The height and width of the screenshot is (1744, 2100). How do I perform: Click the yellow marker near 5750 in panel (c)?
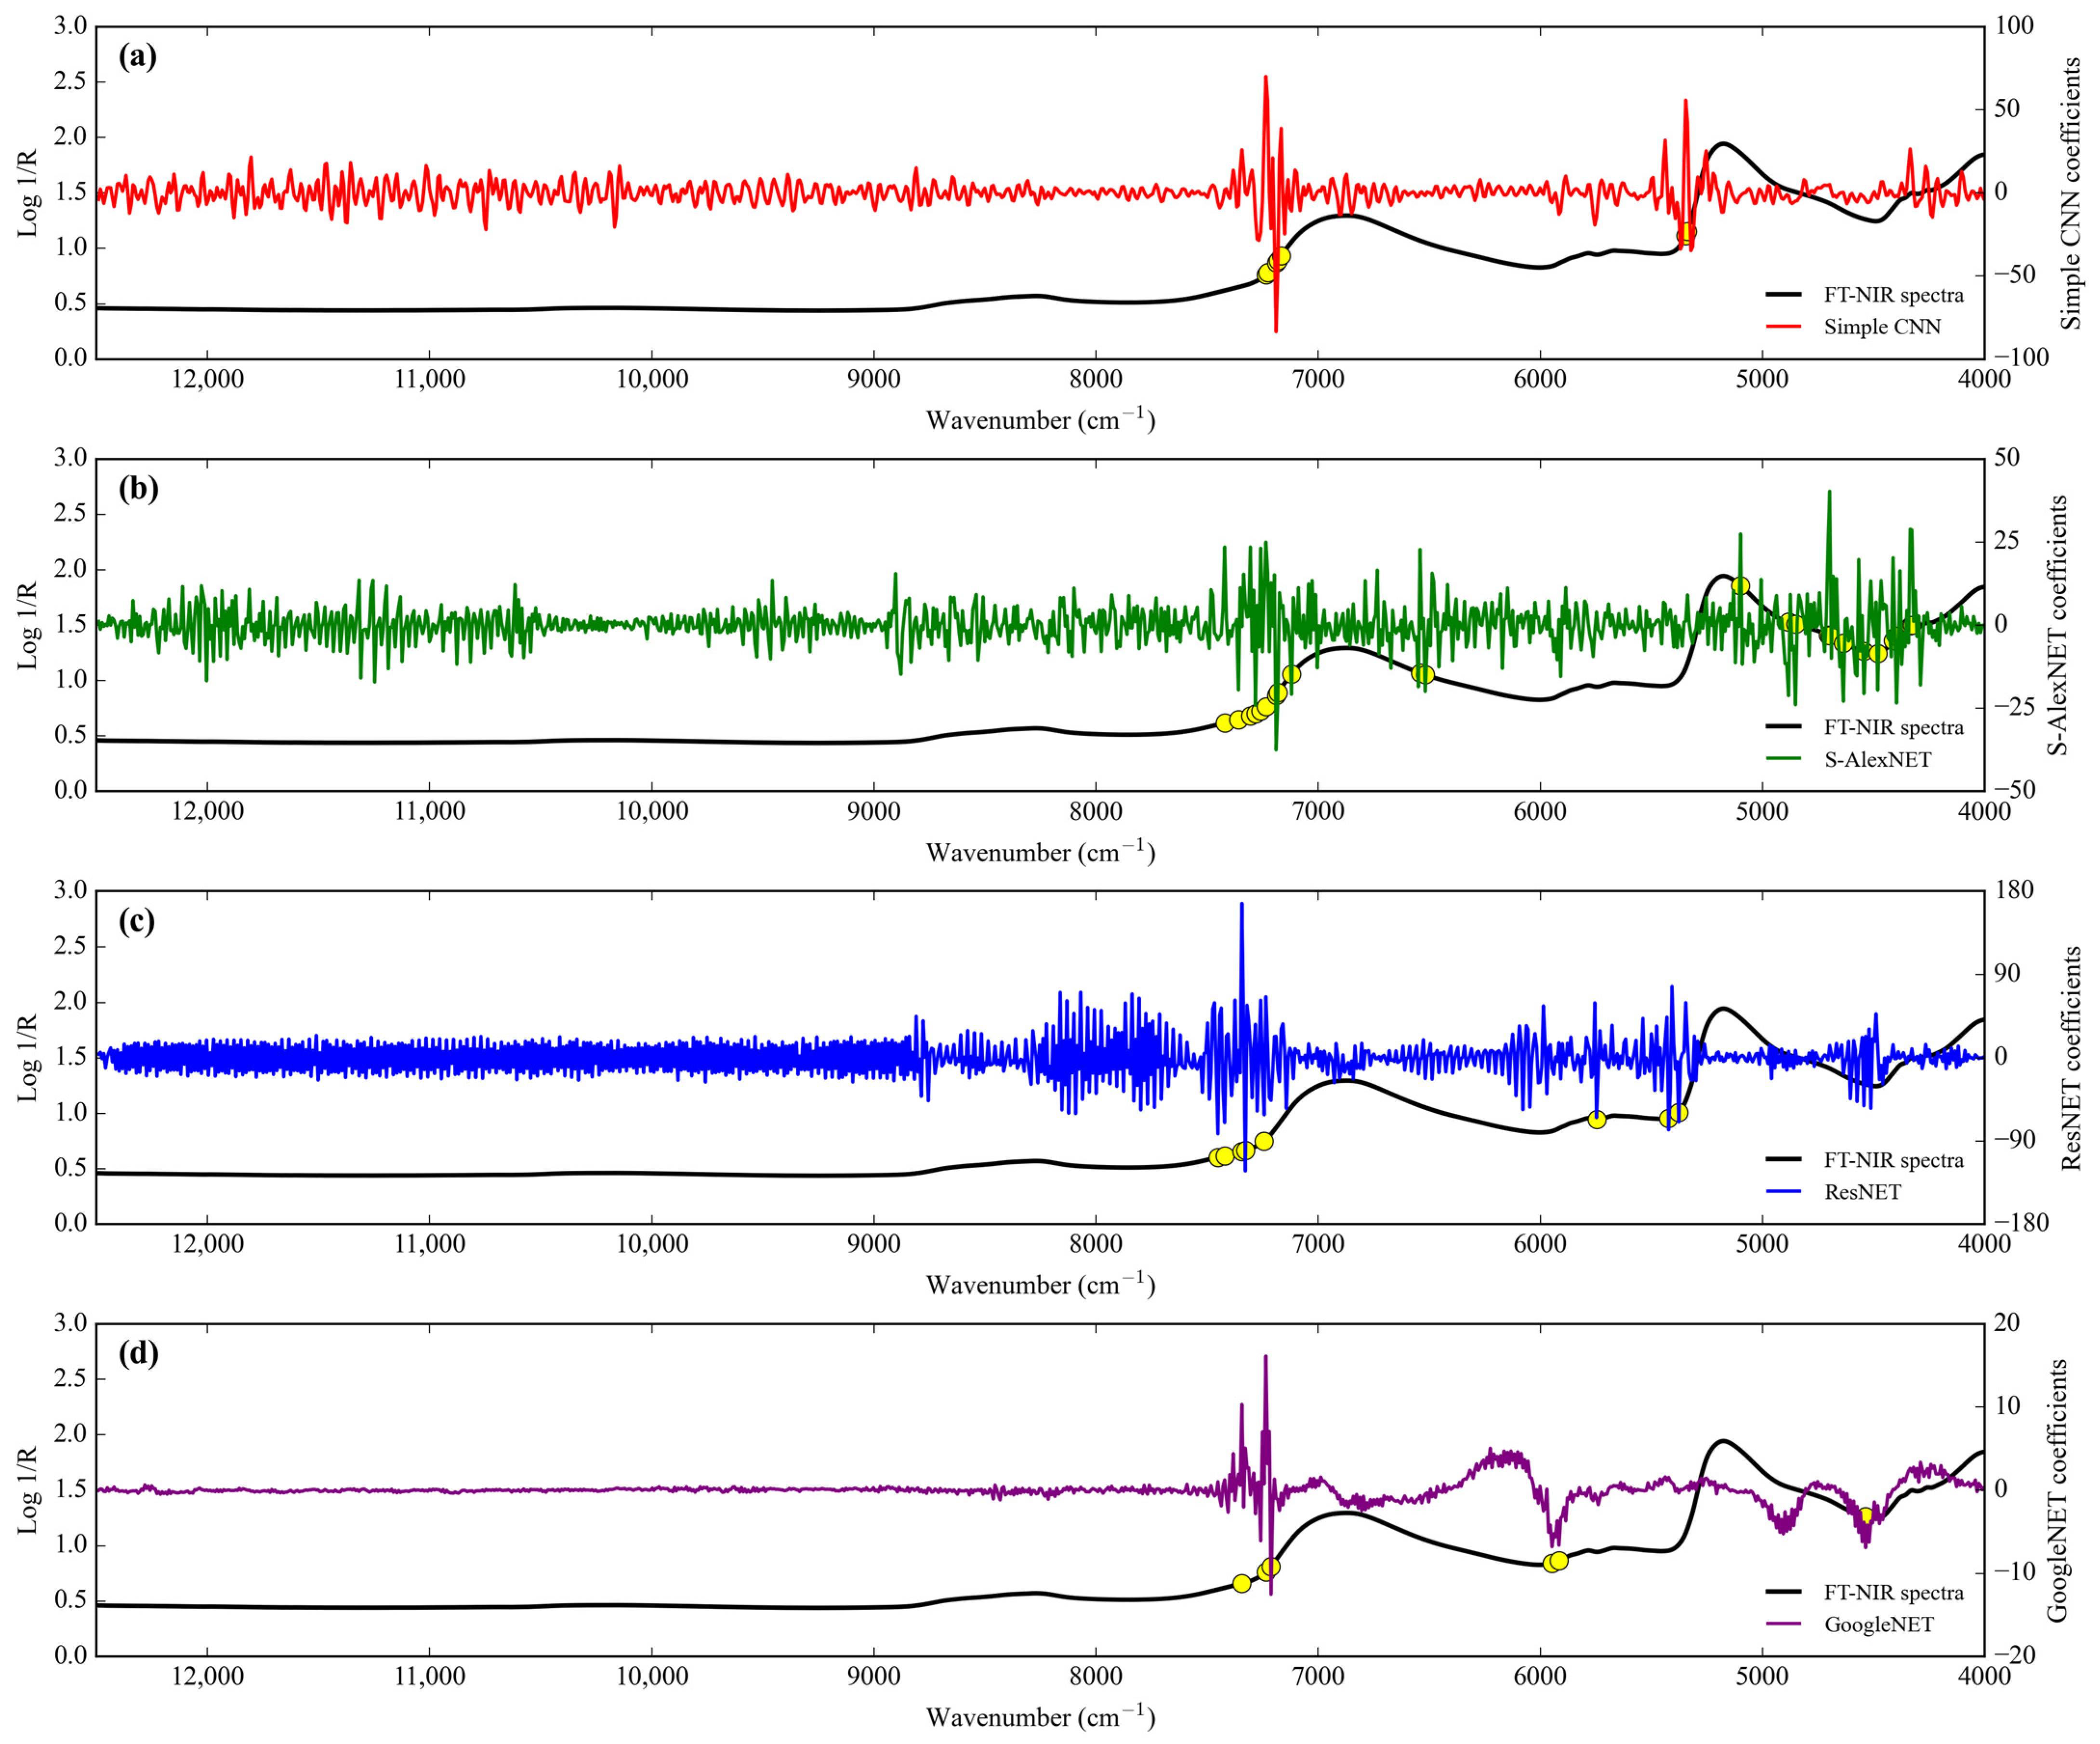(1597, 1119)
